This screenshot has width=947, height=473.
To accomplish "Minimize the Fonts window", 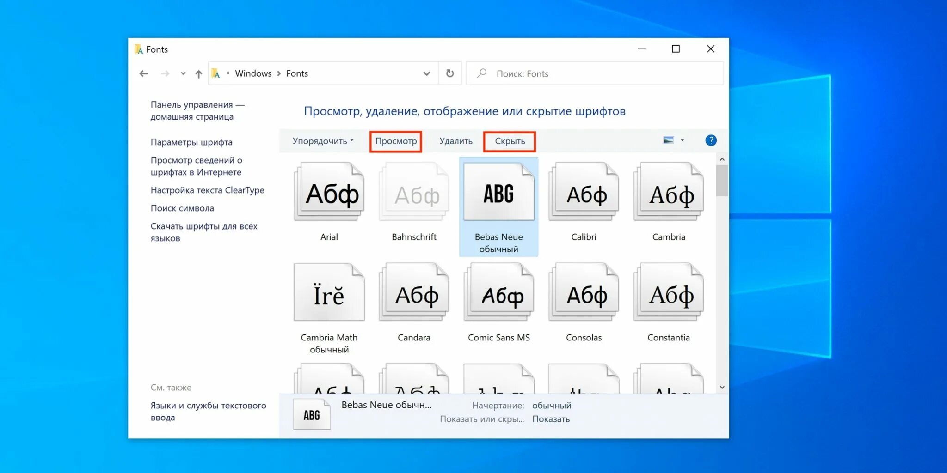I will click(641, 49).
